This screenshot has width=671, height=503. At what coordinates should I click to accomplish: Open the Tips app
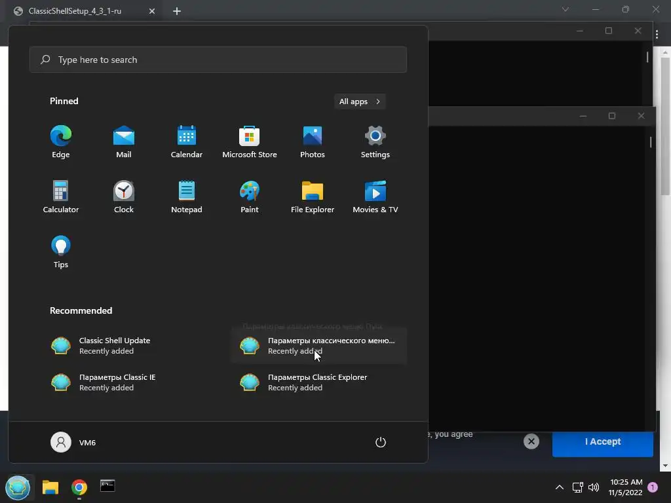coord(61,252)
